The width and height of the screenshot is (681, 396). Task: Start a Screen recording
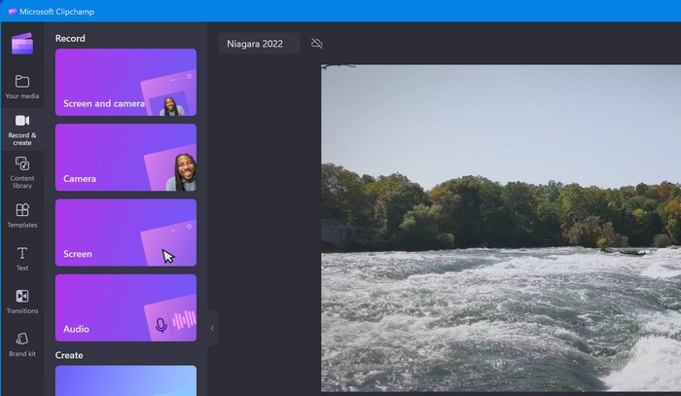pos(125,233)
